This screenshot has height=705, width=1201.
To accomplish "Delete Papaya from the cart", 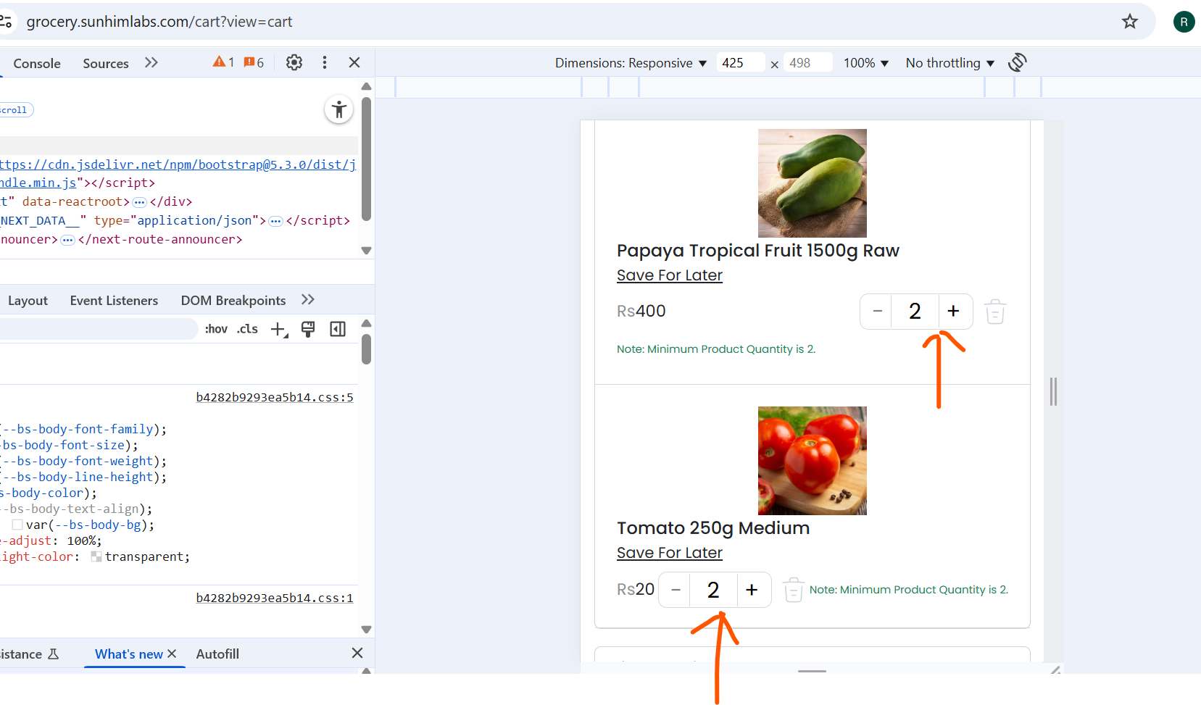I will coord(995,312).
